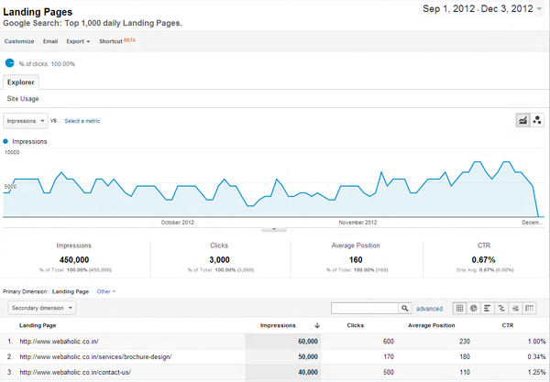This screenshot has width=550, height=382.
Task: Select the pivot table view icon
Action: point(529,309)
